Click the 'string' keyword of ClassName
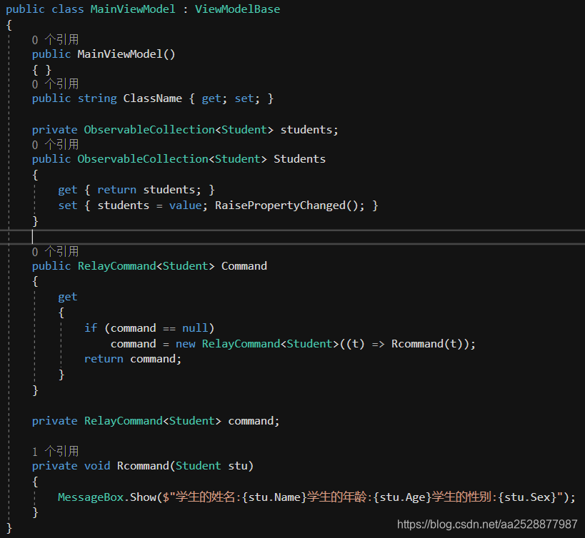Viewport: 585px width, 538px height. tap(97, 98)
